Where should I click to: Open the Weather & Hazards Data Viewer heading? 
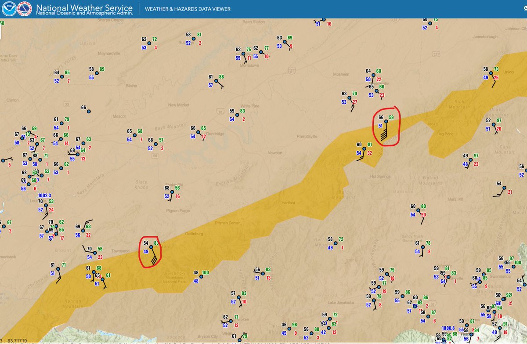click(x=188, y=9)
